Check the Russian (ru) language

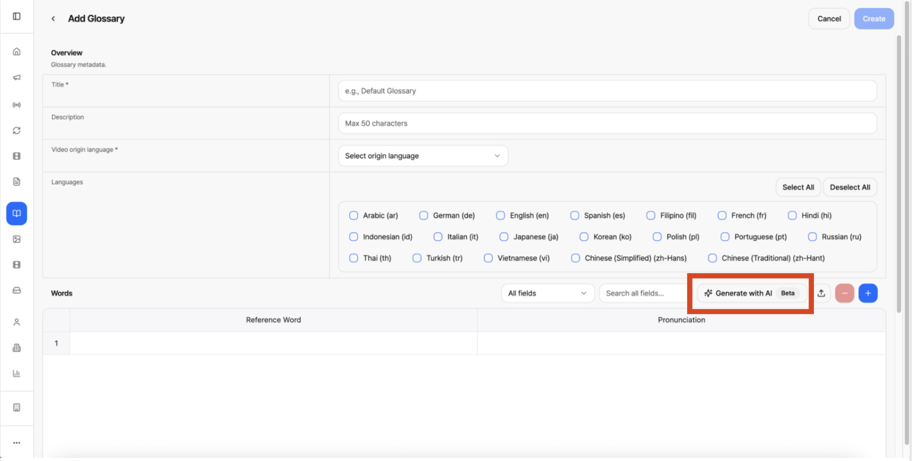813,237
